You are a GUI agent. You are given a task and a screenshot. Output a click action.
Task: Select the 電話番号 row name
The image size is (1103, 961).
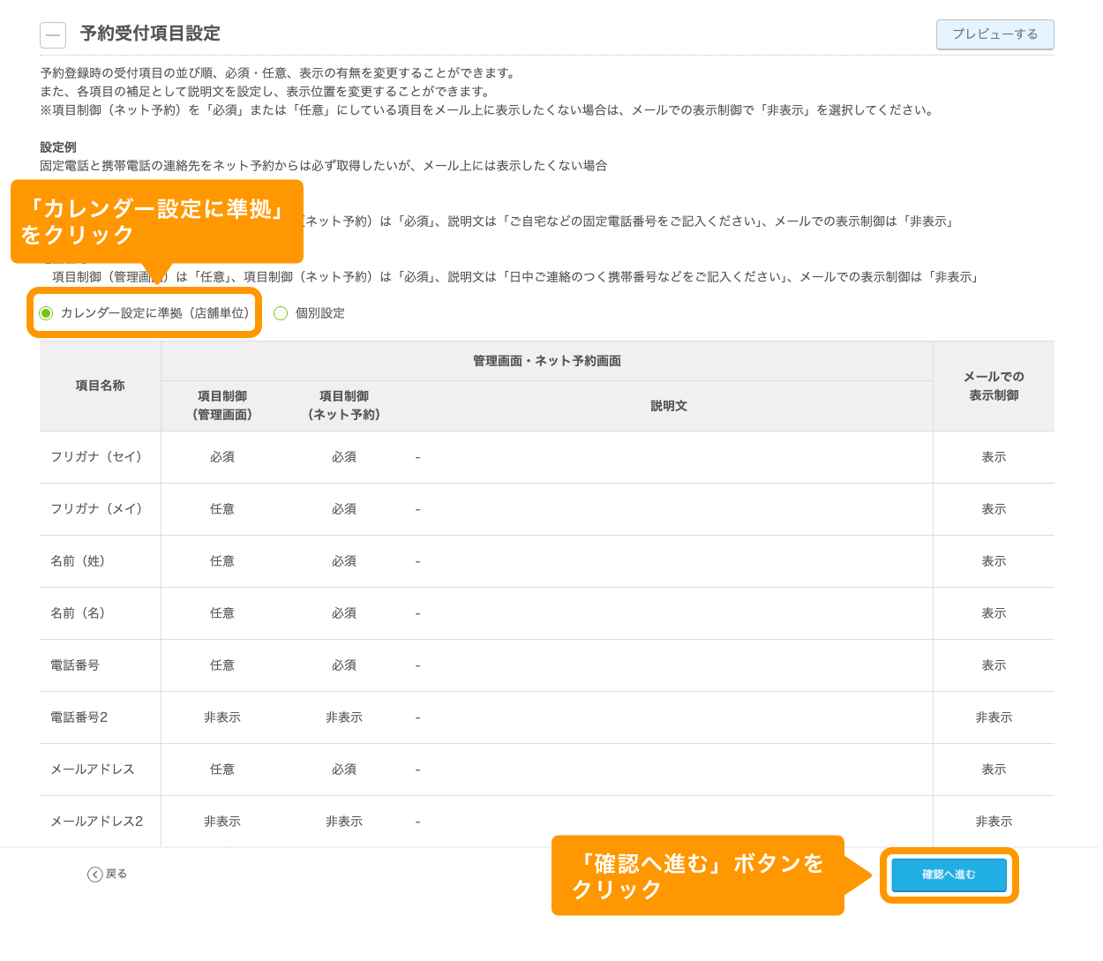[75, 665]
